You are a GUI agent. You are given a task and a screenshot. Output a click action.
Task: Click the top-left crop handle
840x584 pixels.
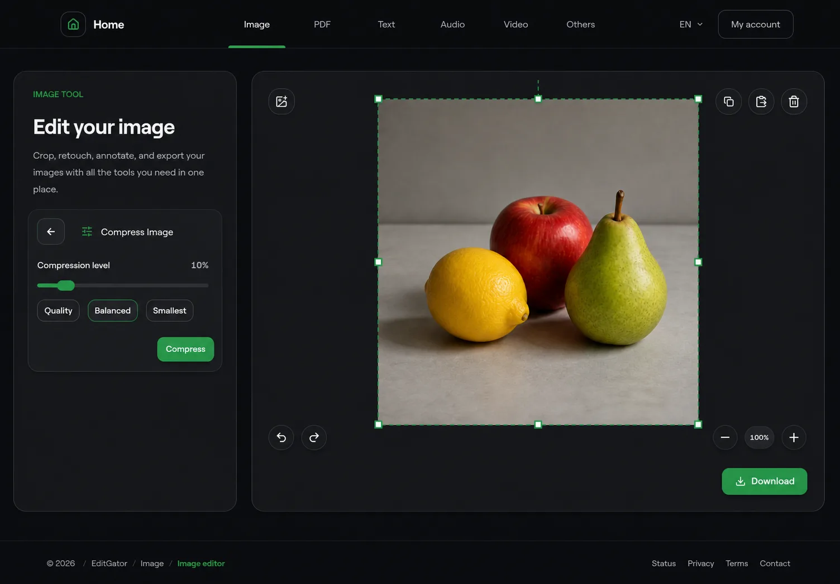[378, 99]
